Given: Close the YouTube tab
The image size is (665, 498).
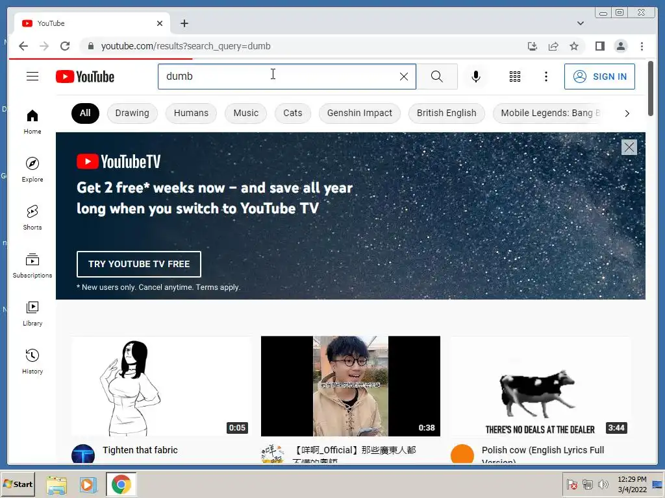Looking at the screenshot, I should 160,23.
